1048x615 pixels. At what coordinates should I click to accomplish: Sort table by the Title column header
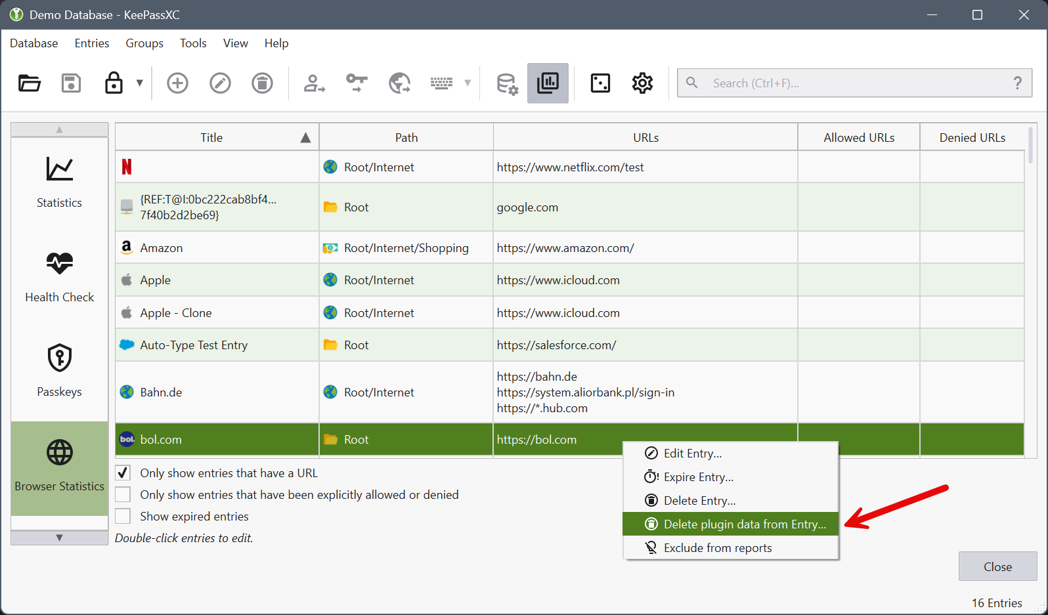point(217,137)
